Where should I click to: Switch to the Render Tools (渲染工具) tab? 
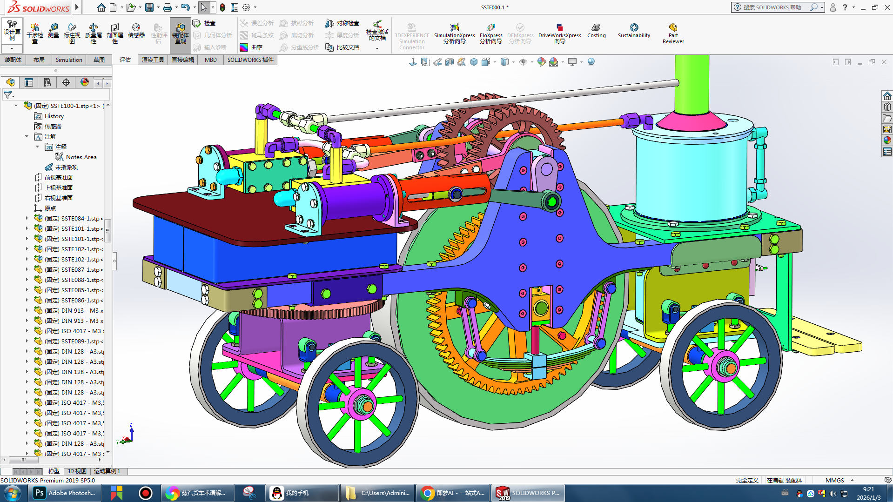(153, 60)
